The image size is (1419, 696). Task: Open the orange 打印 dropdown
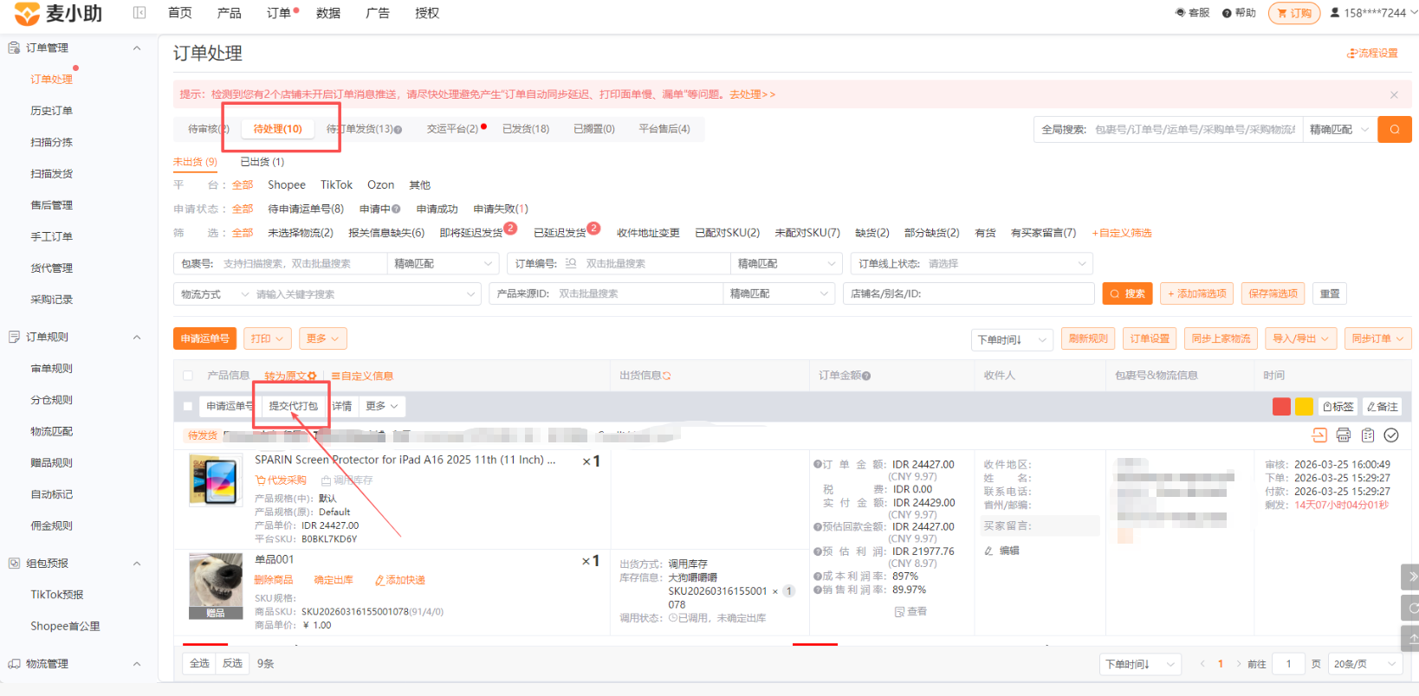[x=267, y=338]
